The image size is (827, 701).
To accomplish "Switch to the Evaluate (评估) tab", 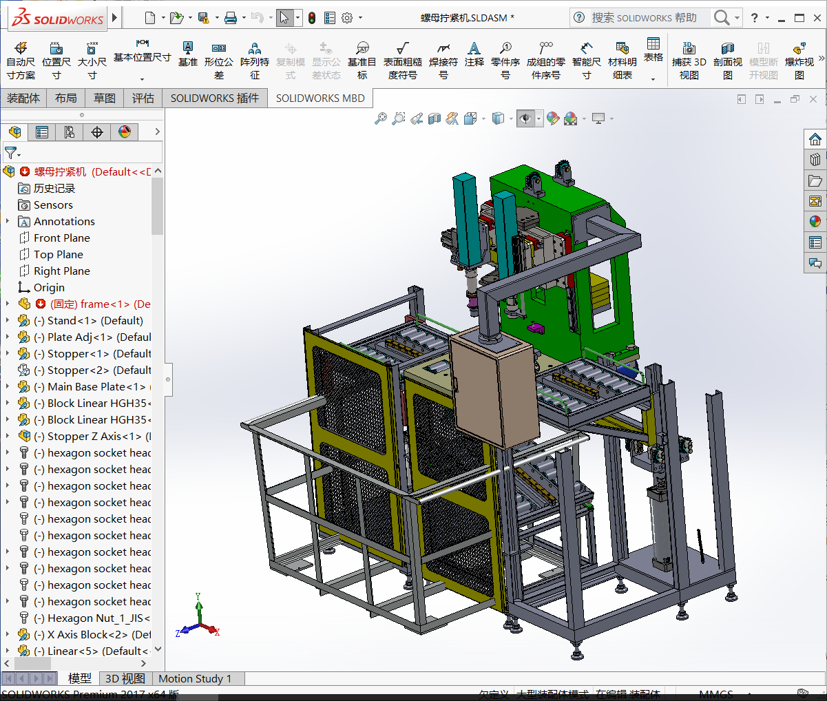I will pyautogui.click(x=143, y=98).
